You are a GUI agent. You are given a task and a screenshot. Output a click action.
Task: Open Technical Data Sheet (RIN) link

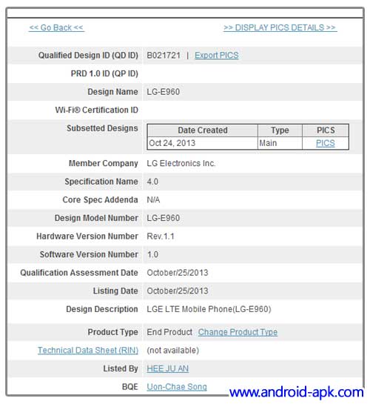click(88, 350)
